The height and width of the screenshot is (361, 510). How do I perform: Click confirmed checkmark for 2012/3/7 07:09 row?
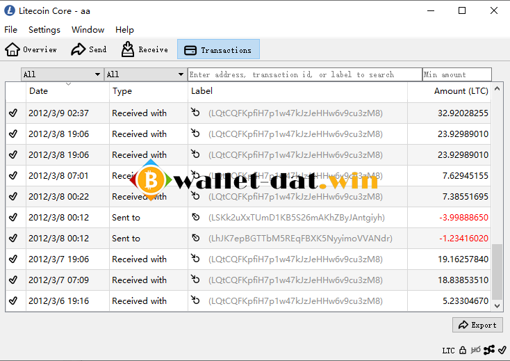click(x=13, y=280)
